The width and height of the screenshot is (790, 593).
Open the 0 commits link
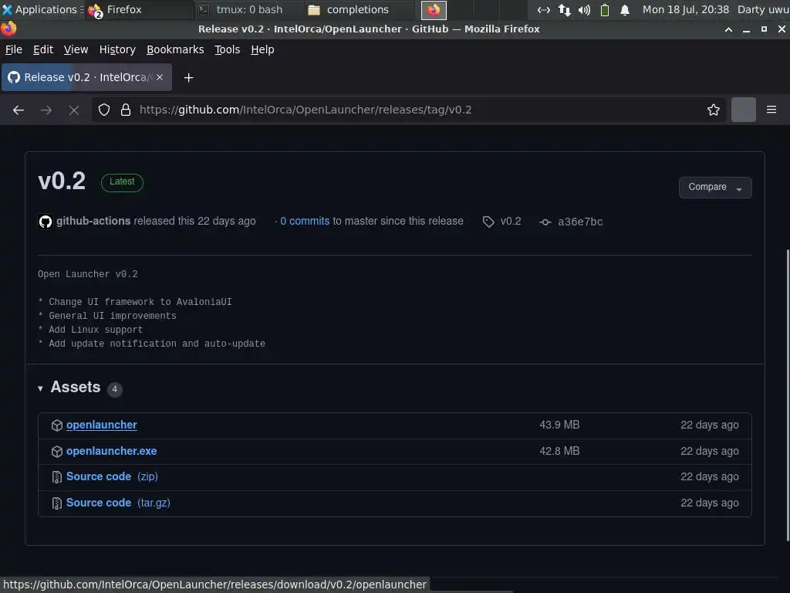(x=304, y=221)
